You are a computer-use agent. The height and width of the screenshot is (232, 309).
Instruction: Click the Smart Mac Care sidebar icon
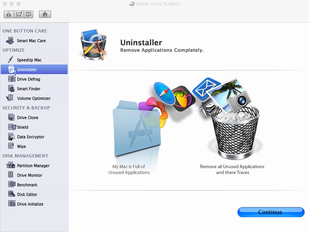point(10,41)
